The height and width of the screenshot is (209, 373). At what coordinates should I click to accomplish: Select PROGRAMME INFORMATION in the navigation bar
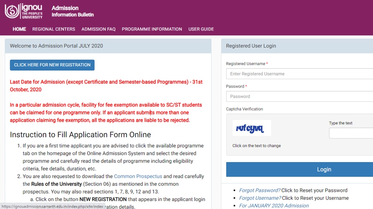[152, 29]
